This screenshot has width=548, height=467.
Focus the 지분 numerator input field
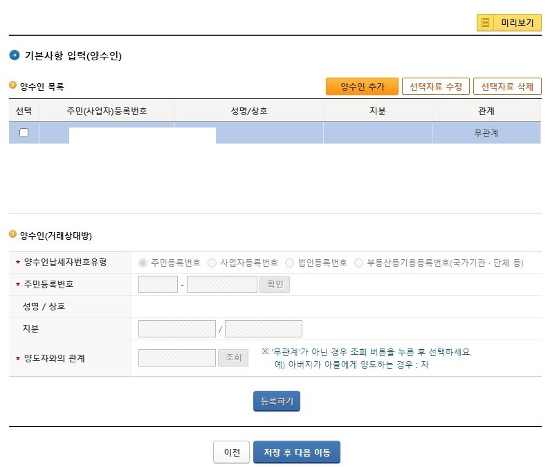click(x=177, y=329)
